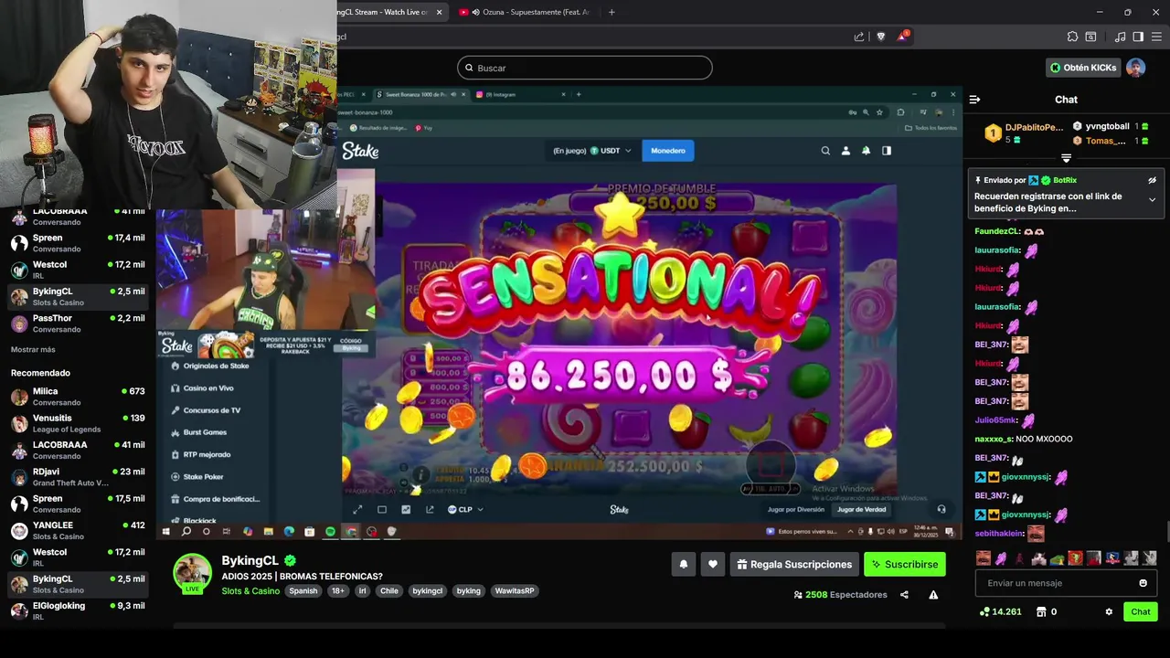This screenshot has height=658, width=1170.
Task: Close the Kick stream browser tab
Action: click(x=440, y=12)
